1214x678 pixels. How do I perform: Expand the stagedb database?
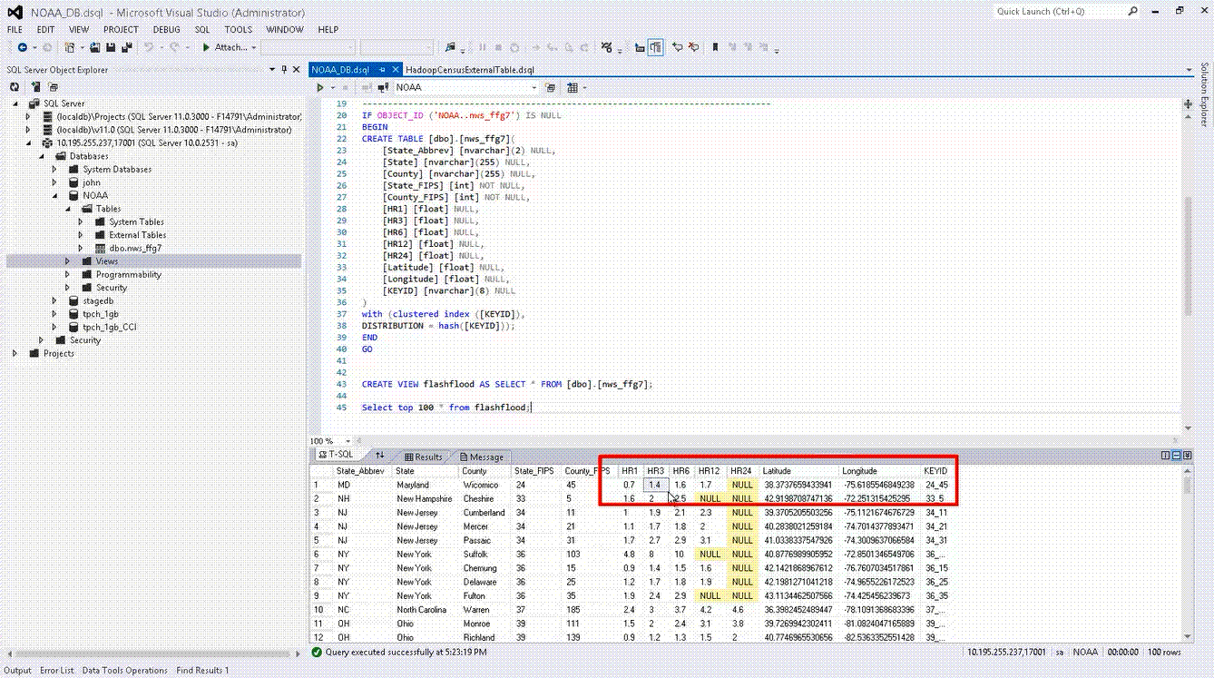point(54,300)
